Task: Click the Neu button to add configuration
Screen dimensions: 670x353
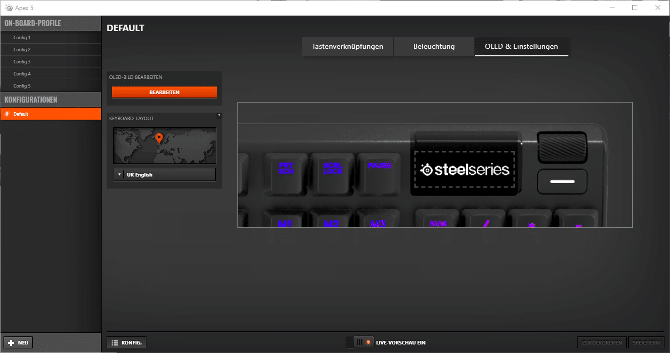Action: point(18,342)
